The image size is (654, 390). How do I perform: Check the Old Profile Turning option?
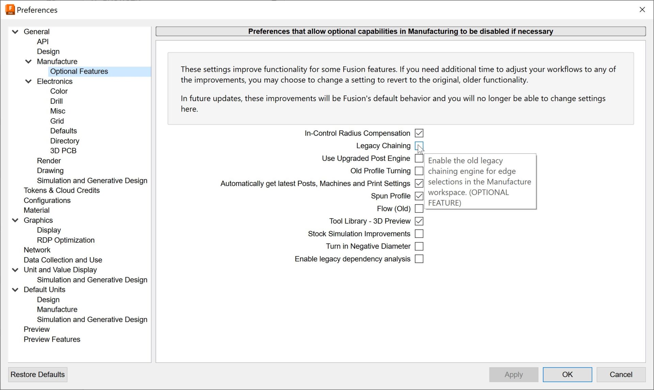coord(419,171)
